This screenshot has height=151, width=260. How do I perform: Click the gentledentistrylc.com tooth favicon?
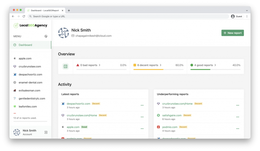(15, 98)
